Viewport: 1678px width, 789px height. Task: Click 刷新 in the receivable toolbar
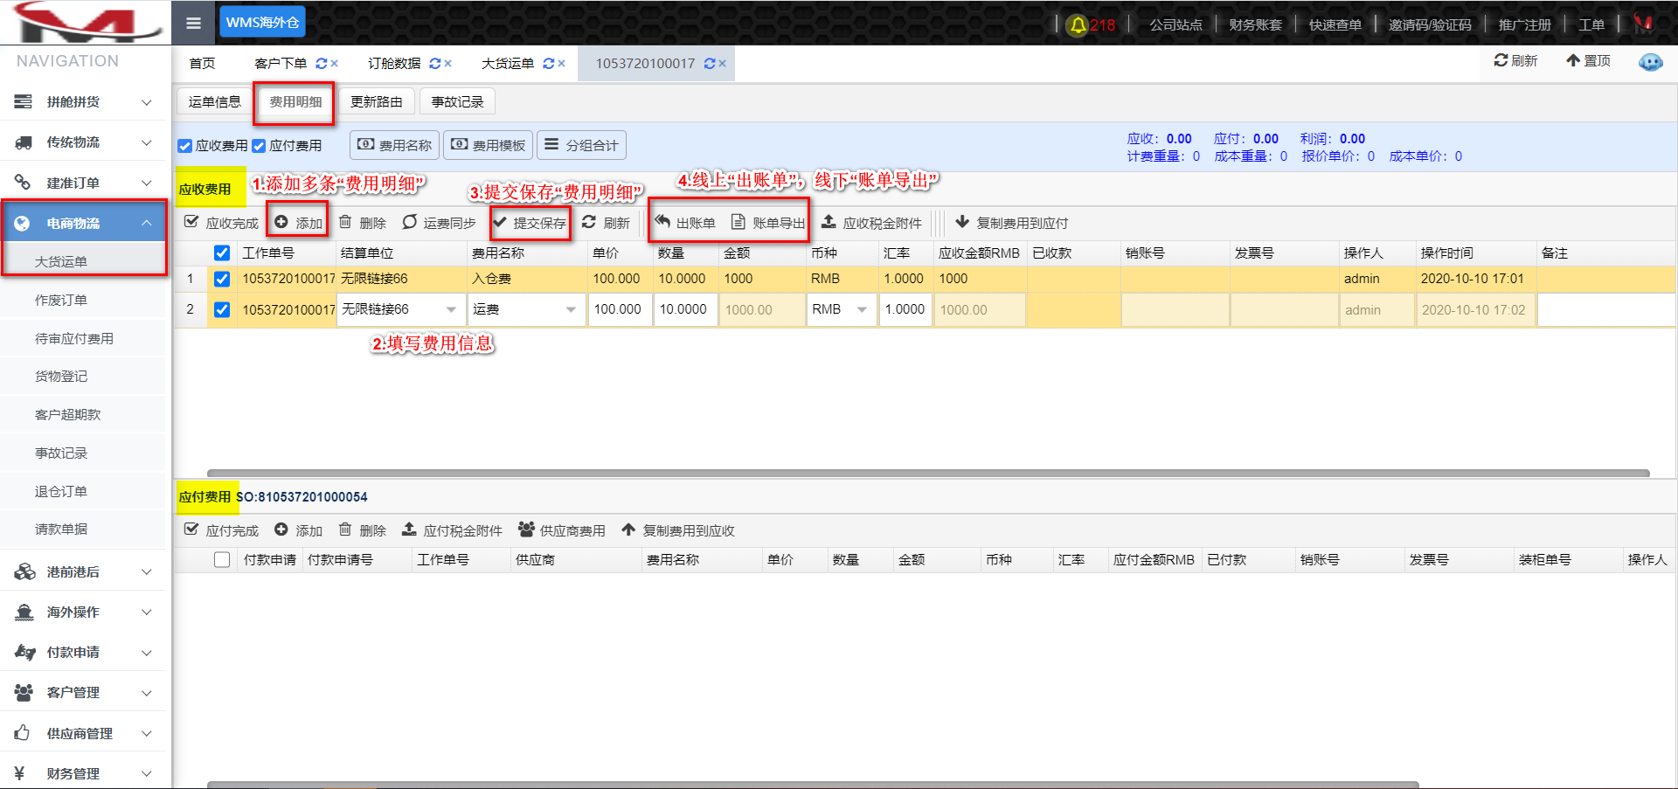[606, 223]
